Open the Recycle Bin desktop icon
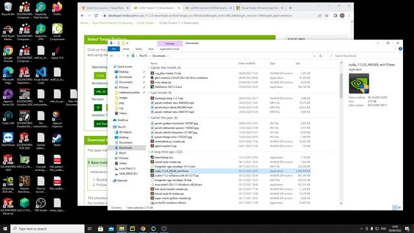This screenshot has height=233, width=414. tap(8, 8)
